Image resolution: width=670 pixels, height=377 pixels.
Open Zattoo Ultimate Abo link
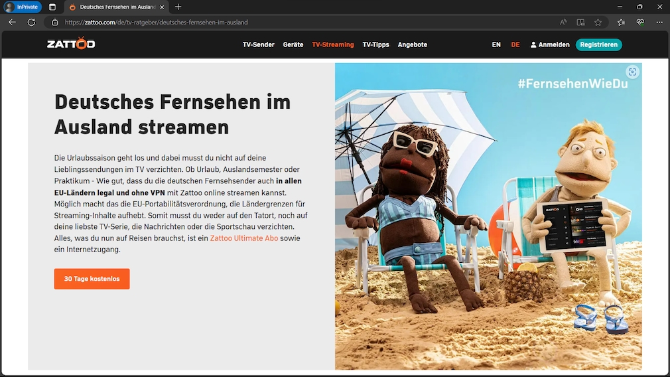point(244,238)
